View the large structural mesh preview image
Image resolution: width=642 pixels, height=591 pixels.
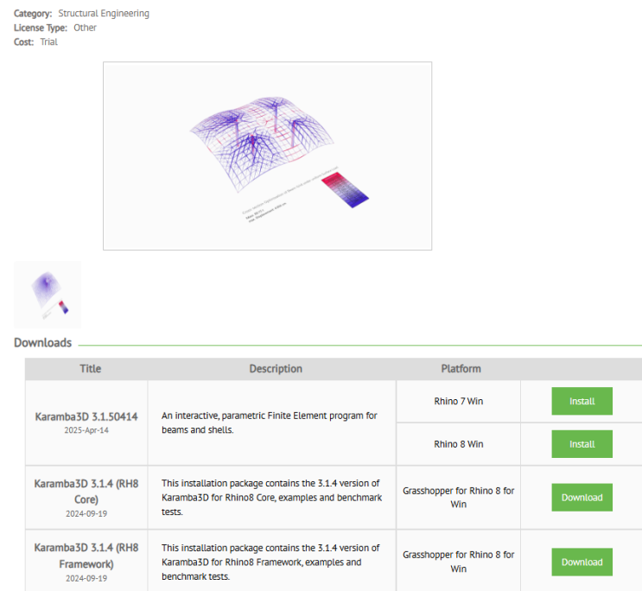point(267,156)
